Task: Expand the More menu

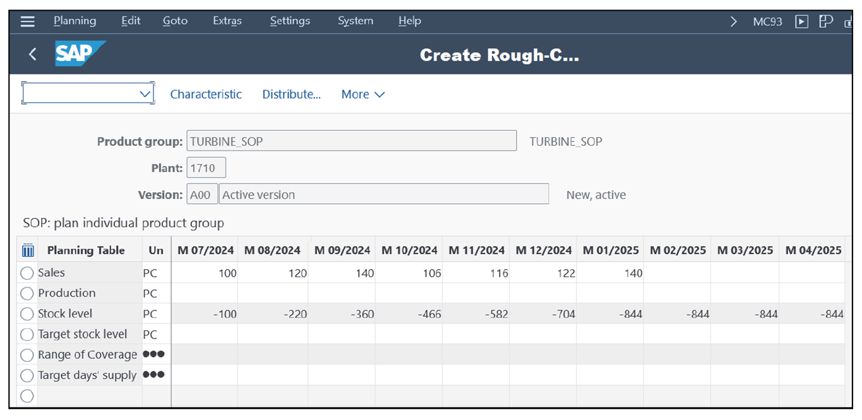Action: 362,94
